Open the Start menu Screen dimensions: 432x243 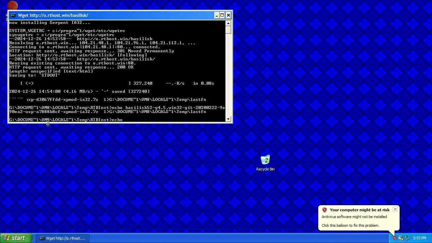tap(17, 238)
